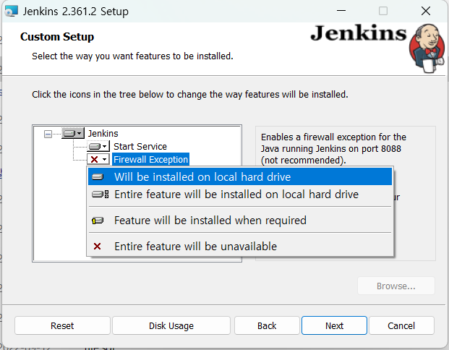Close the Jenkins Setup window

click(x=426, y=11)
